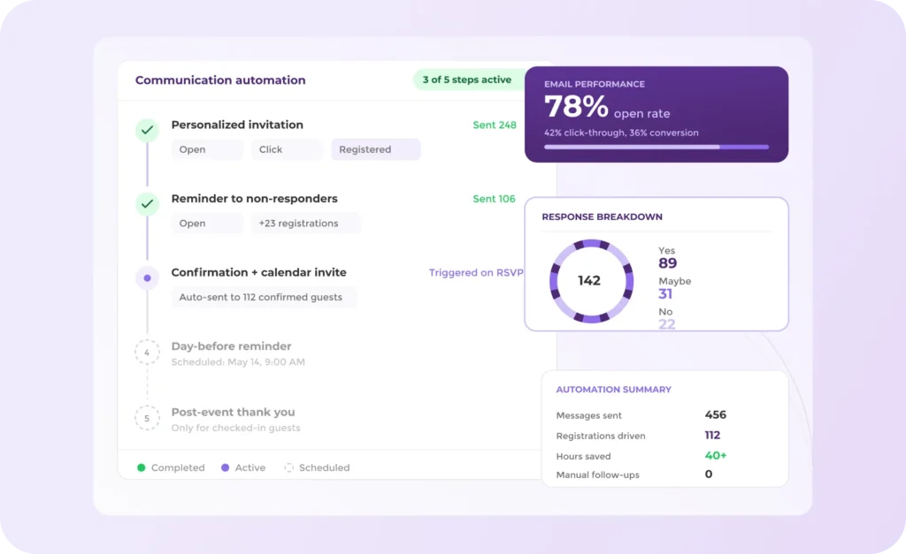Click the 'AUTOMATION SUMMARY' heading
The image size is (906, 554).
point(614,390)
